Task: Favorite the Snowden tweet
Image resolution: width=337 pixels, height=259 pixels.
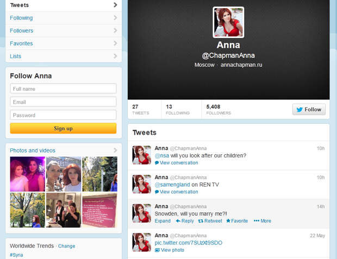Action: click(237, 221)
